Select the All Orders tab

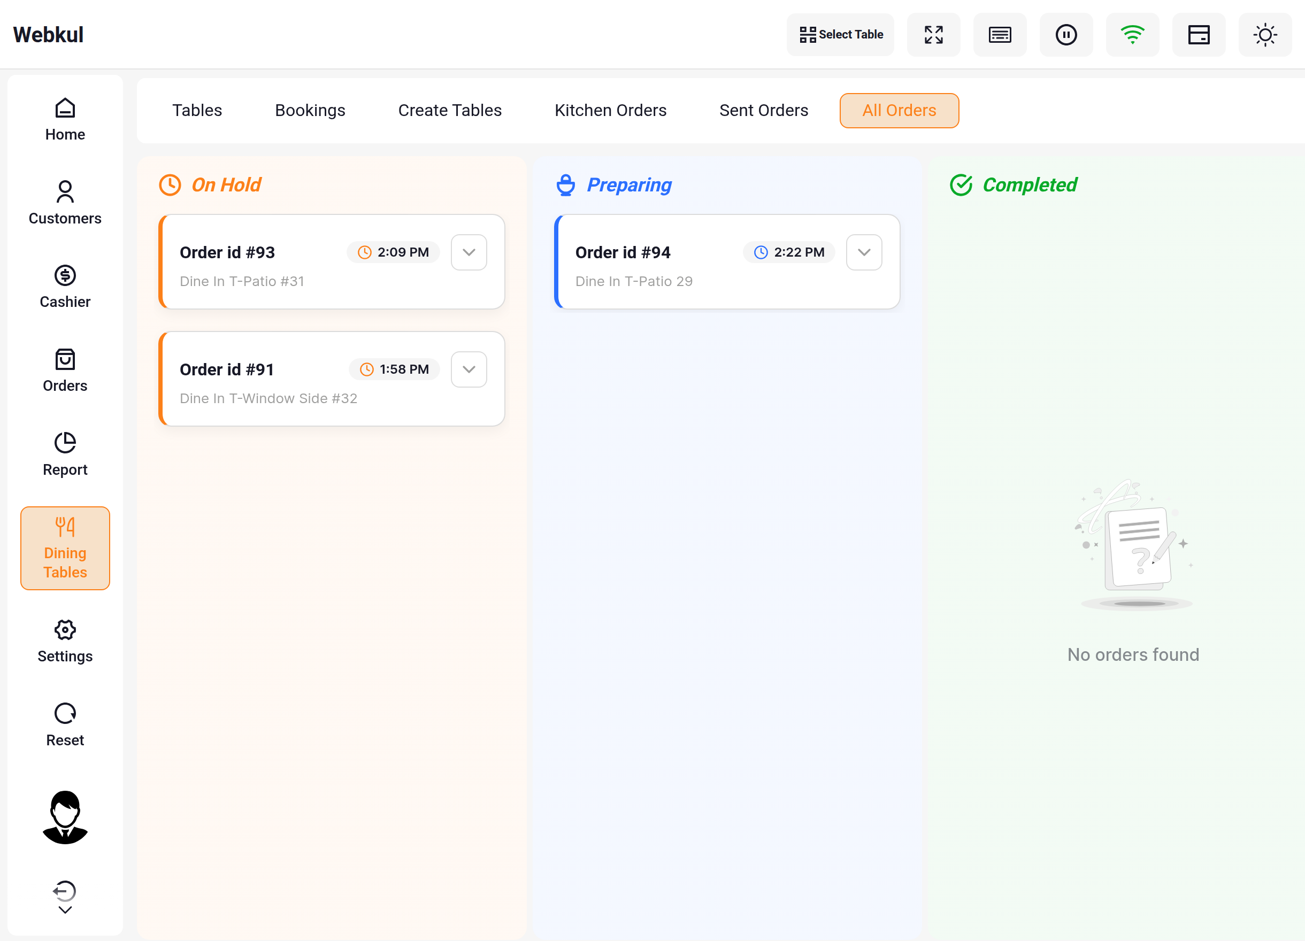point(899,111)
